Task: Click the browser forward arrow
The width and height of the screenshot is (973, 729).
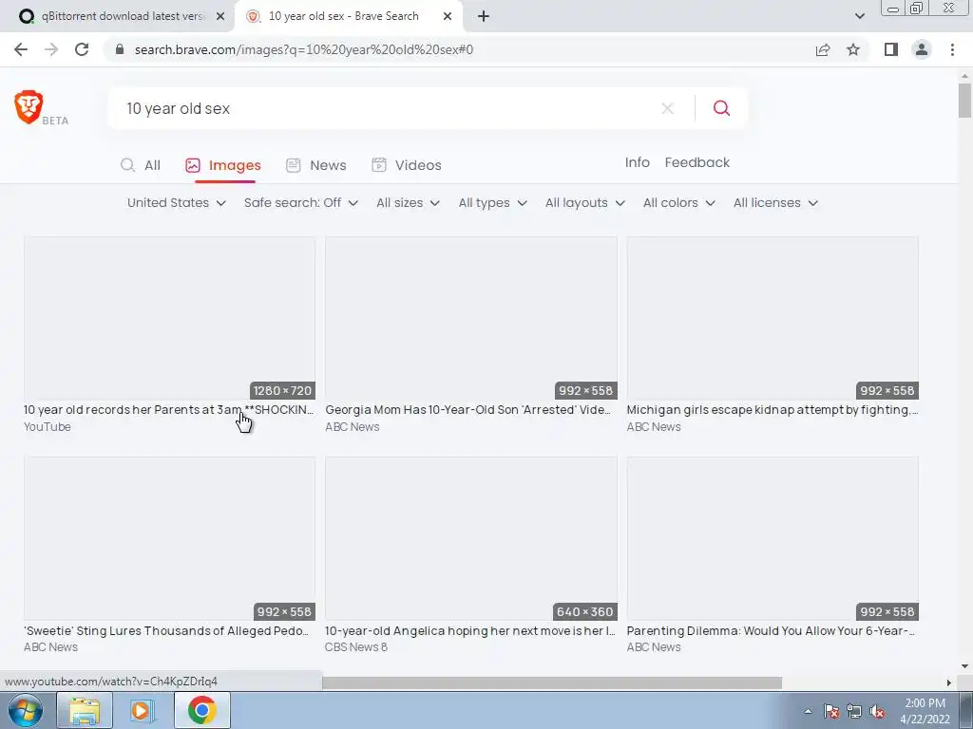Action: [x=51, y=49]
